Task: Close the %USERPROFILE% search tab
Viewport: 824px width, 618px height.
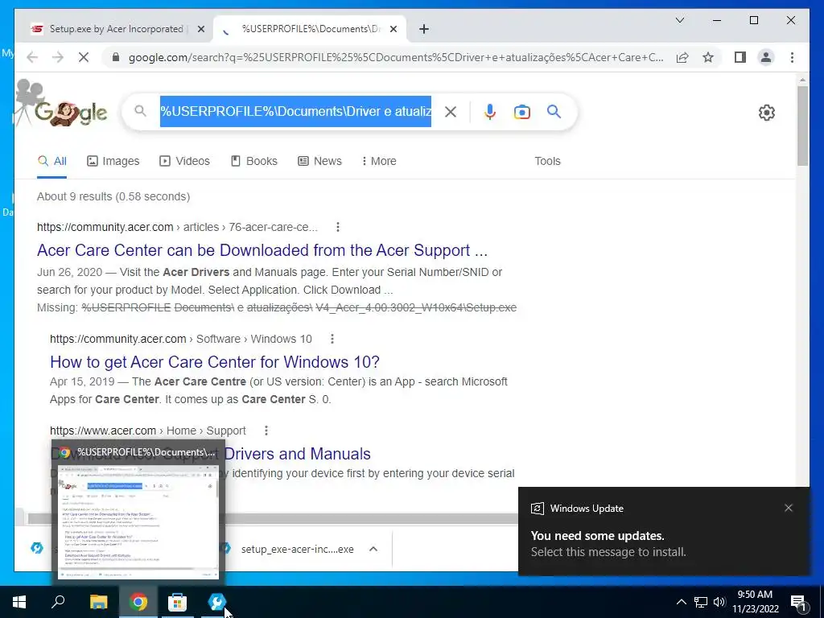Action: click(x=393, y=29)
